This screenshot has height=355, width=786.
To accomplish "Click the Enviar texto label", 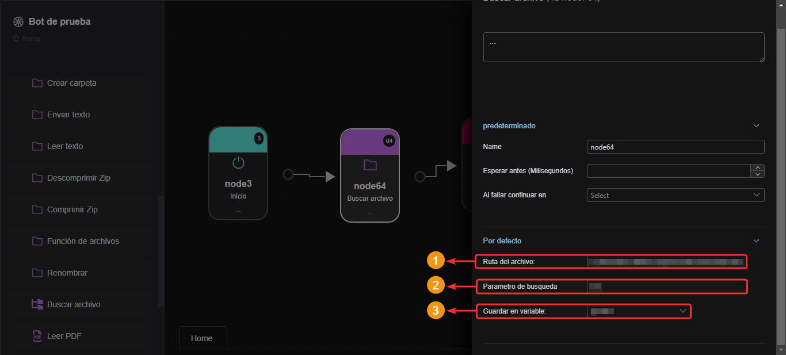I will point(68,114).
